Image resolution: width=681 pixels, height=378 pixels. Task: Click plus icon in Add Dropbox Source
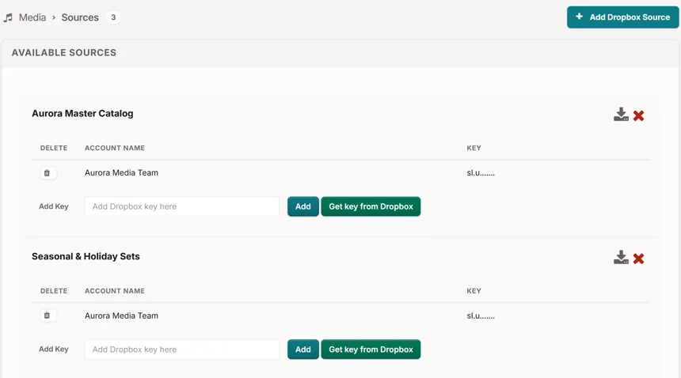pos(579,17)
